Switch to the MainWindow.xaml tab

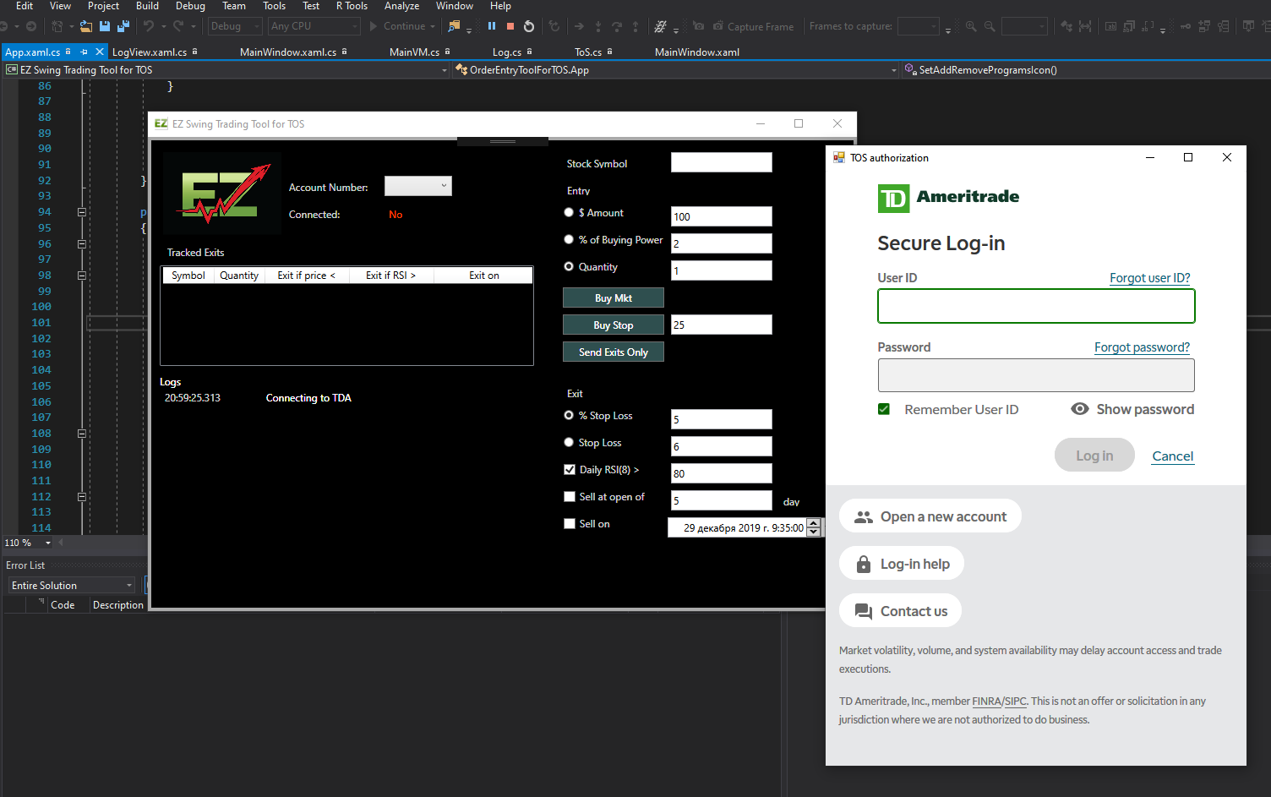[x=697, y=52]
